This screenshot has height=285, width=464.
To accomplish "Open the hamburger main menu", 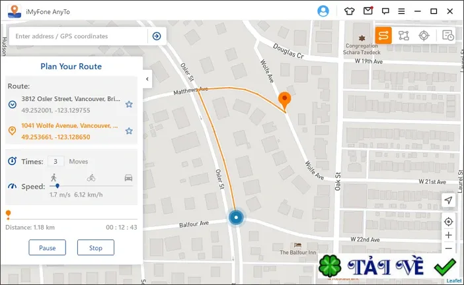I will [401, 11].
